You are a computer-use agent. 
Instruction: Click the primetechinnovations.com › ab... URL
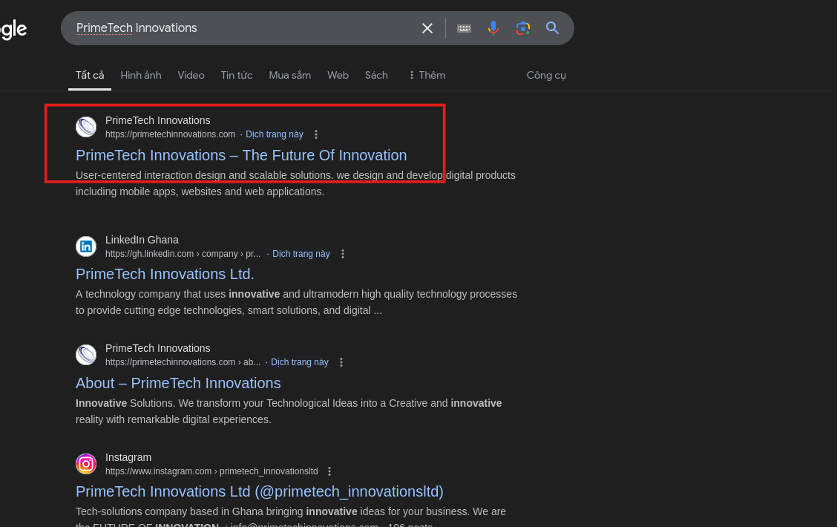tap(183, 362)
